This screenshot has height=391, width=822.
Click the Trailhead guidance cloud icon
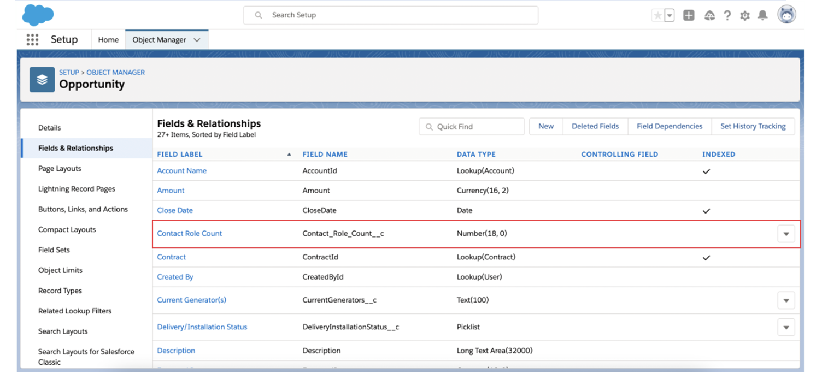click(709, 16)
